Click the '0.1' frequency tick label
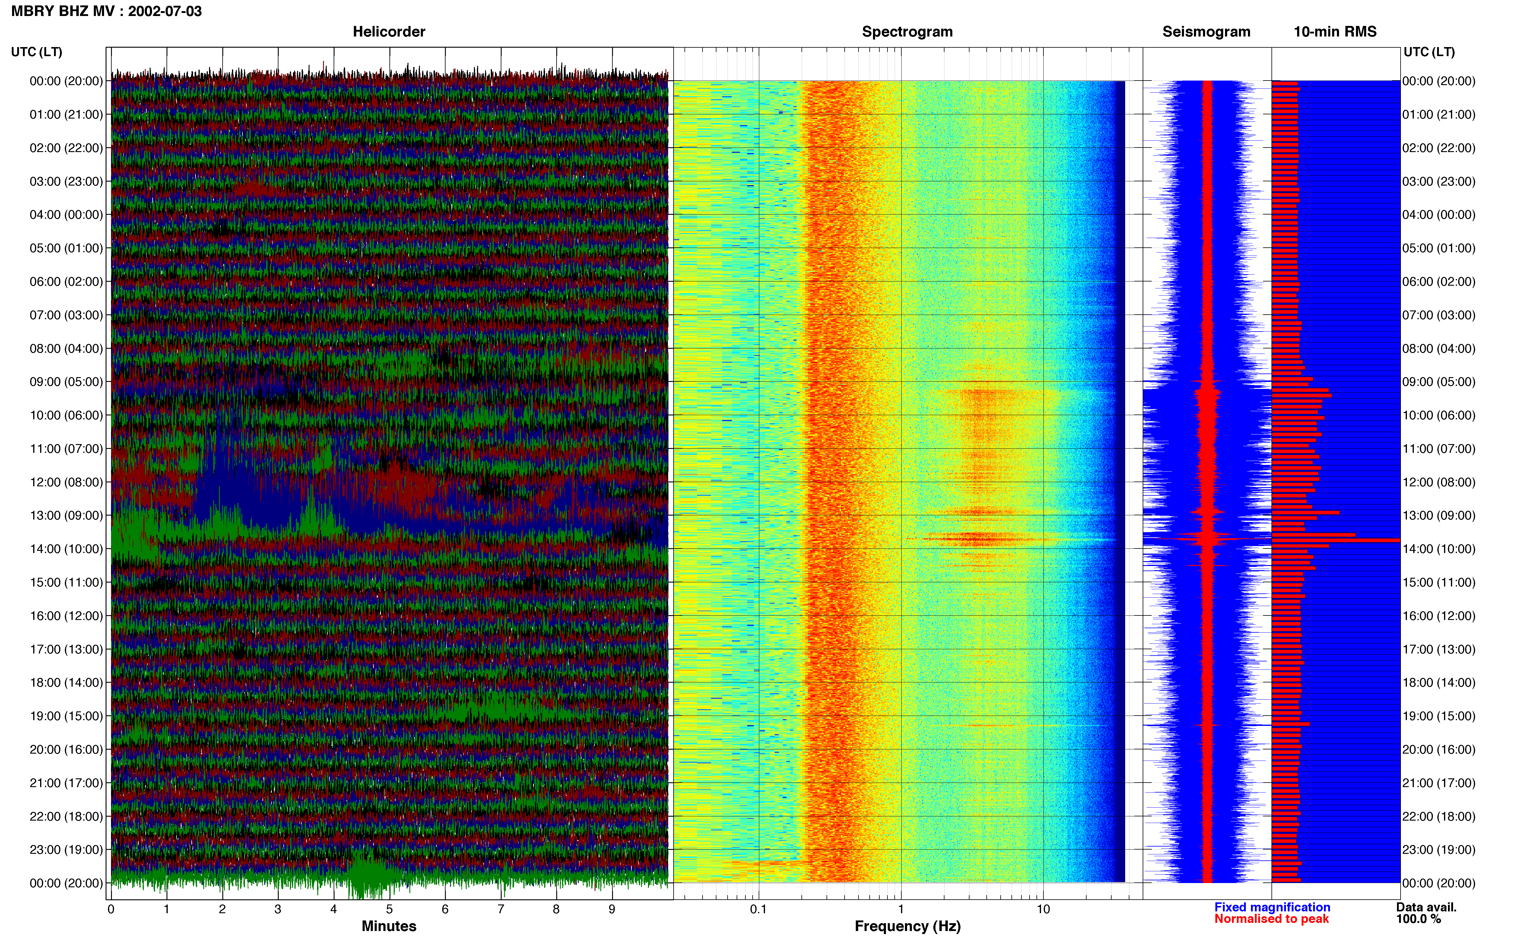The width and height of the screenshot is (1514, 947). (x=758, y=909)
